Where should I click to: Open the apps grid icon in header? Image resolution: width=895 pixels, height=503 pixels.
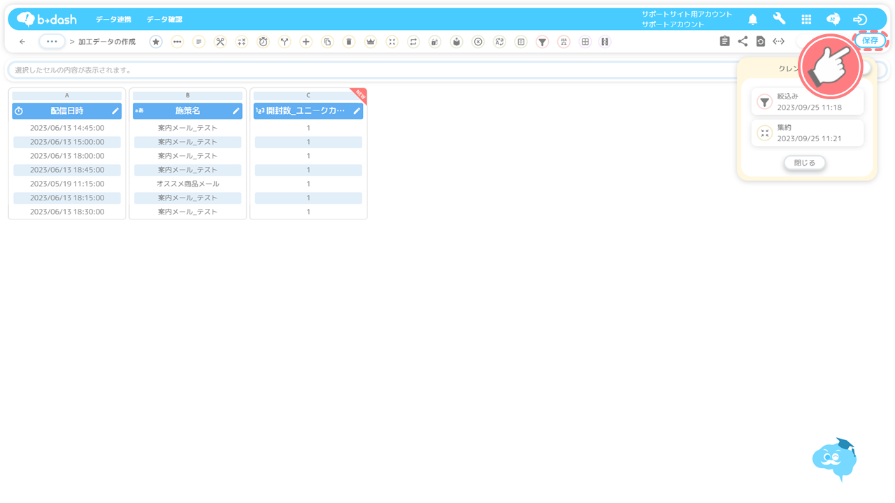point(806,20)
